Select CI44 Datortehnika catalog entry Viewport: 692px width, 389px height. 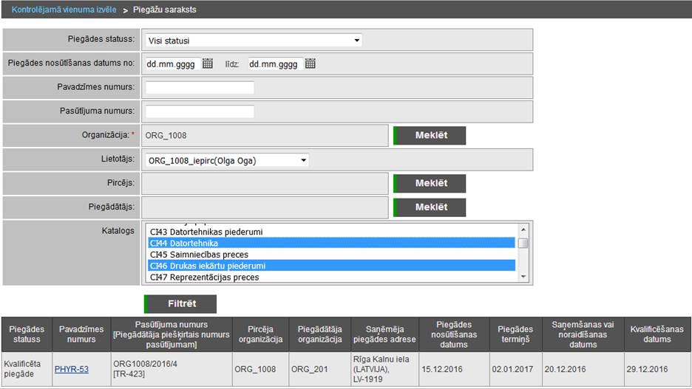(183, 243)
